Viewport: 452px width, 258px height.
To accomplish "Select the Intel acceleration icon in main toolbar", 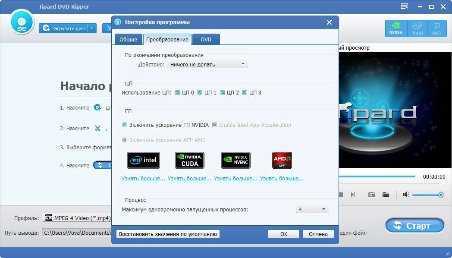I will [417, 28].
